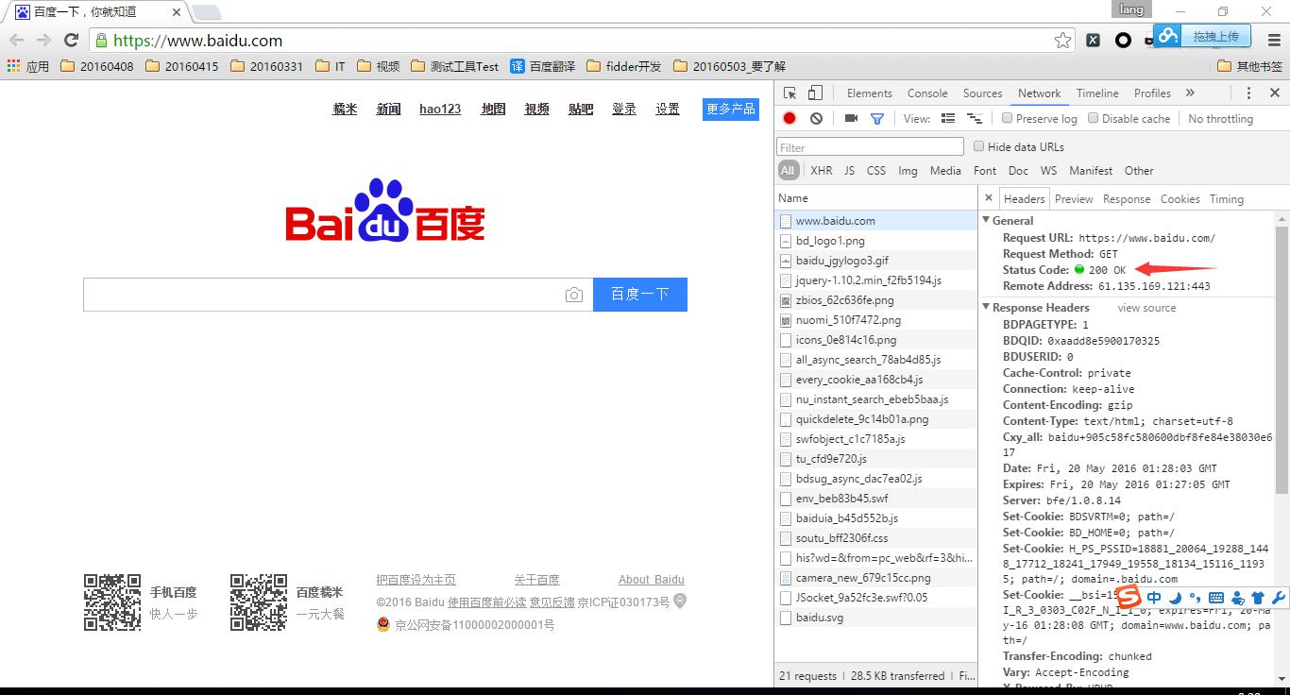Filter requests by JS
Screen dimensions: 1290x695
click(849, 171)
